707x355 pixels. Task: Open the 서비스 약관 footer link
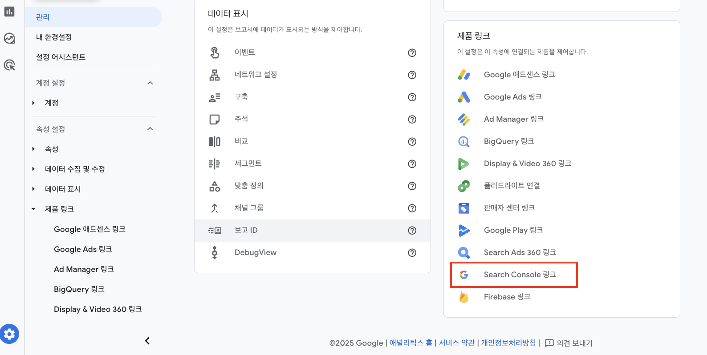click(x=457, y=343)
